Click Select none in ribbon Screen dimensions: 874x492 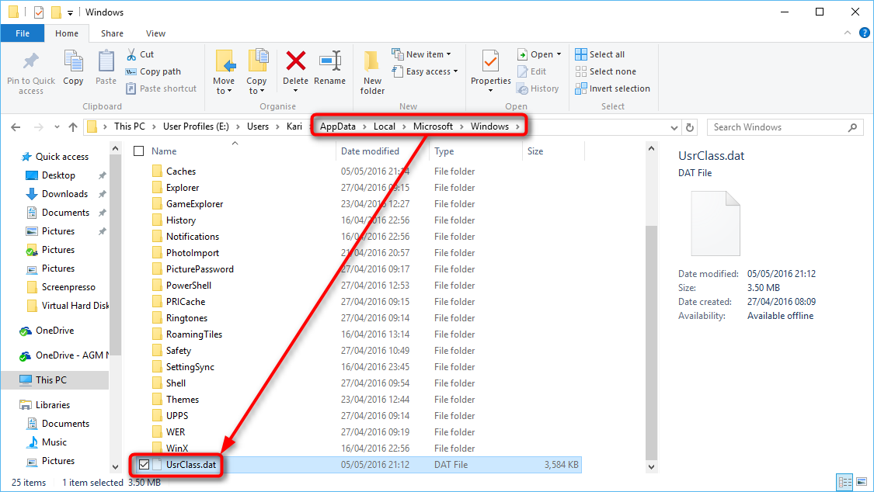(605, 71)
